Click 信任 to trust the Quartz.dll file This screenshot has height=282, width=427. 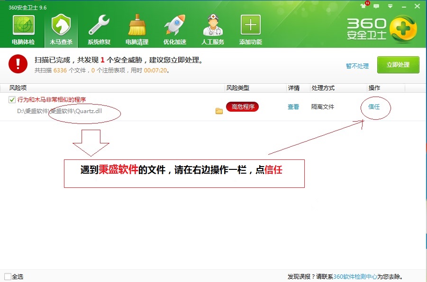pyautogui.click(x=374, y=107)
